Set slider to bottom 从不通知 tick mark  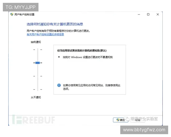tap(38, 89)
